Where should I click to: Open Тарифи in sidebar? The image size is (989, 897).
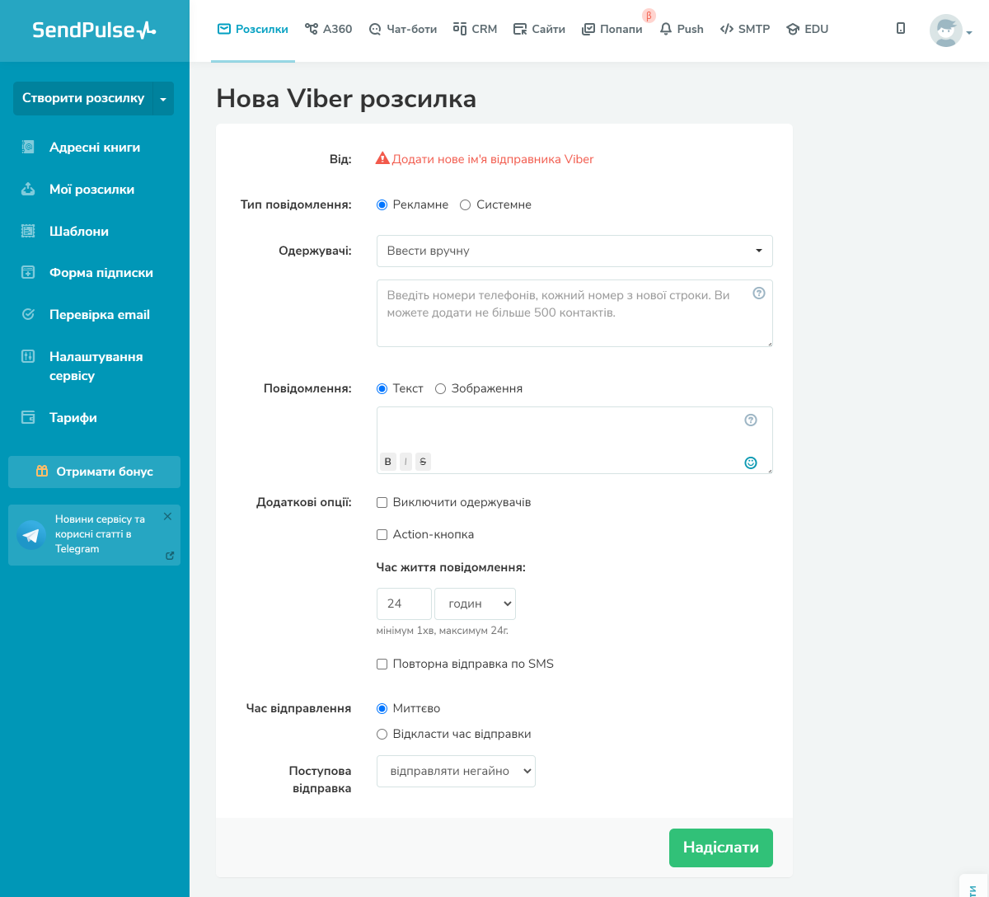pyautogui.click(x=73, y=417)
